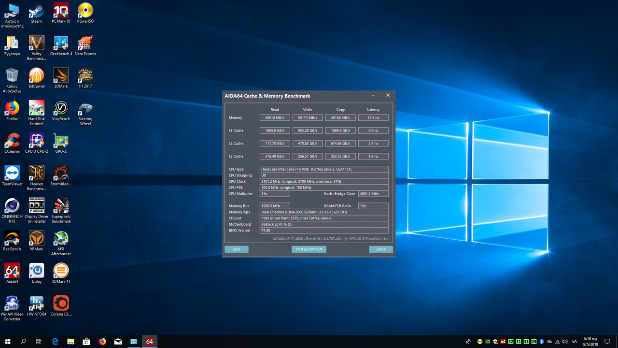Click Memory Read value 56010 MB/s

pos(275,117)
